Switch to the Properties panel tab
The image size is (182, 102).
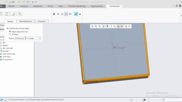pos(42,22)
